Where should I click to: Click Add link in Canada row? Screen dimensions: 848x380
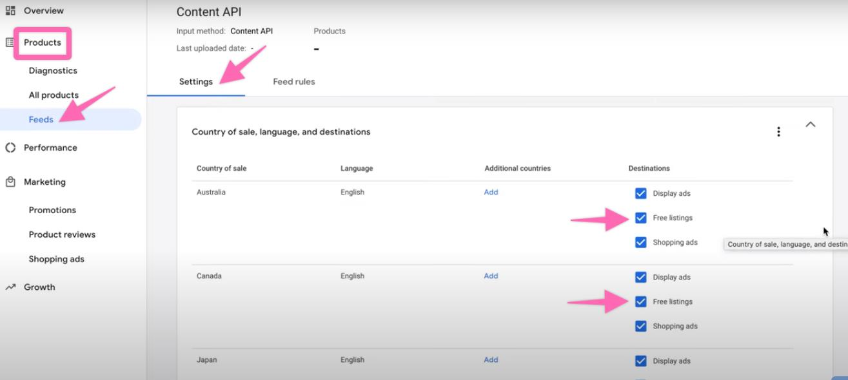pyautogui.click(x=491, y=276)
